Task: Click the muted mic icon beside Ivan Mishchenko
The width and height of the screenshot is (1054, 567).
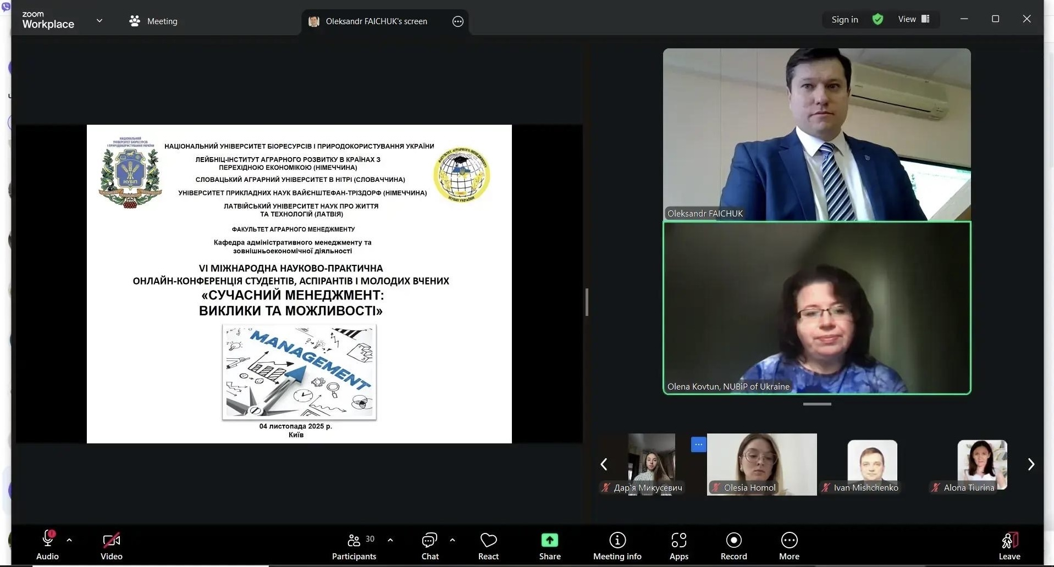Action: point(826,487)
